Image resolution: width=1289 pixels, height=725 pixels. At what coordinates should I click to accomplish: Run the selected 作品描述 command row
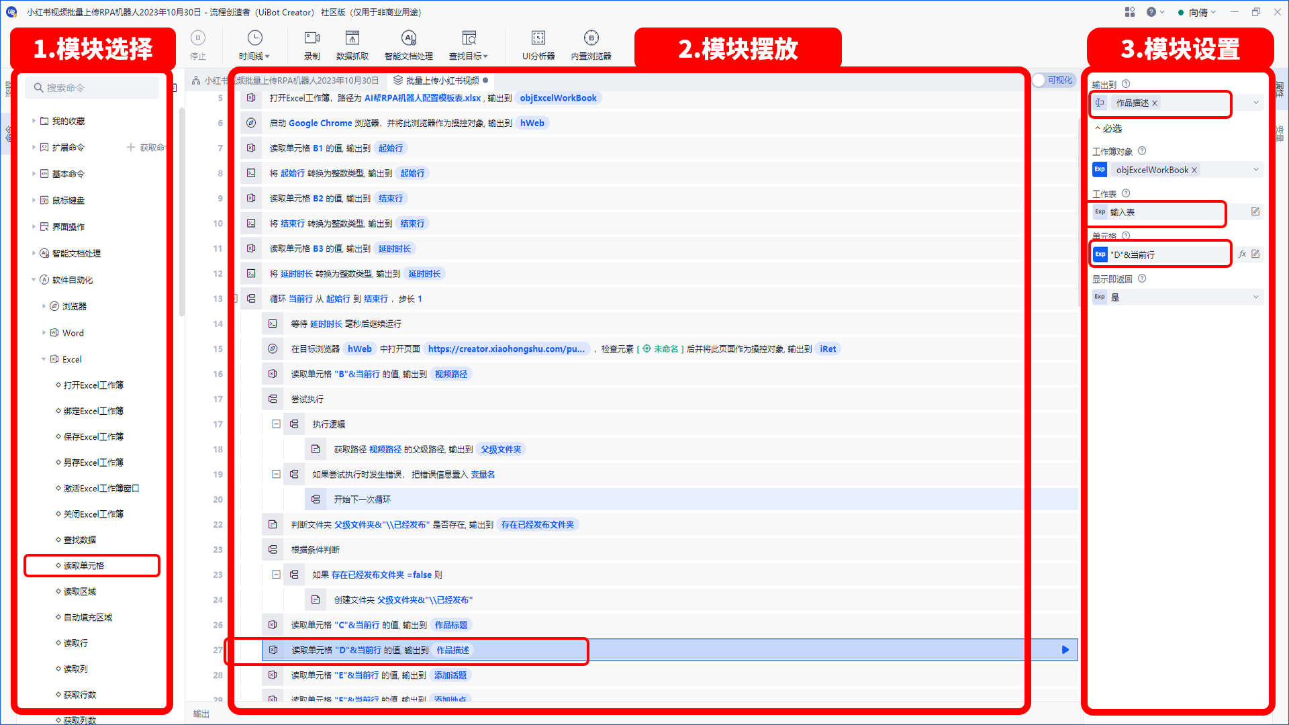[x=1065, y=650]
